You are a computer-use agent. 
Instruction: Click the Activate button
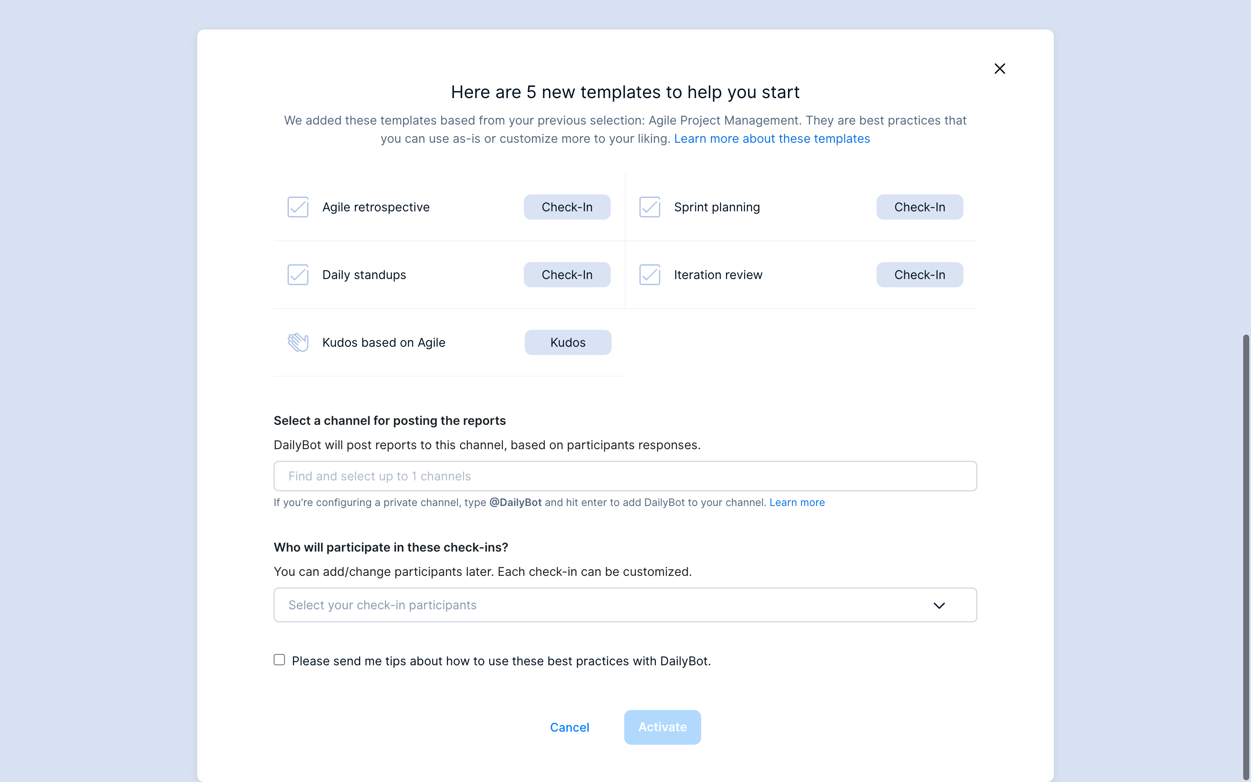[x=662, y=727]
